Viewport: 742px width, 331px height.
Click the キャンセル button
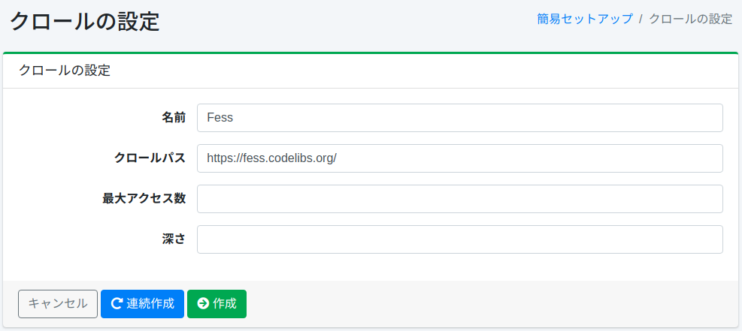pos(58,304)
